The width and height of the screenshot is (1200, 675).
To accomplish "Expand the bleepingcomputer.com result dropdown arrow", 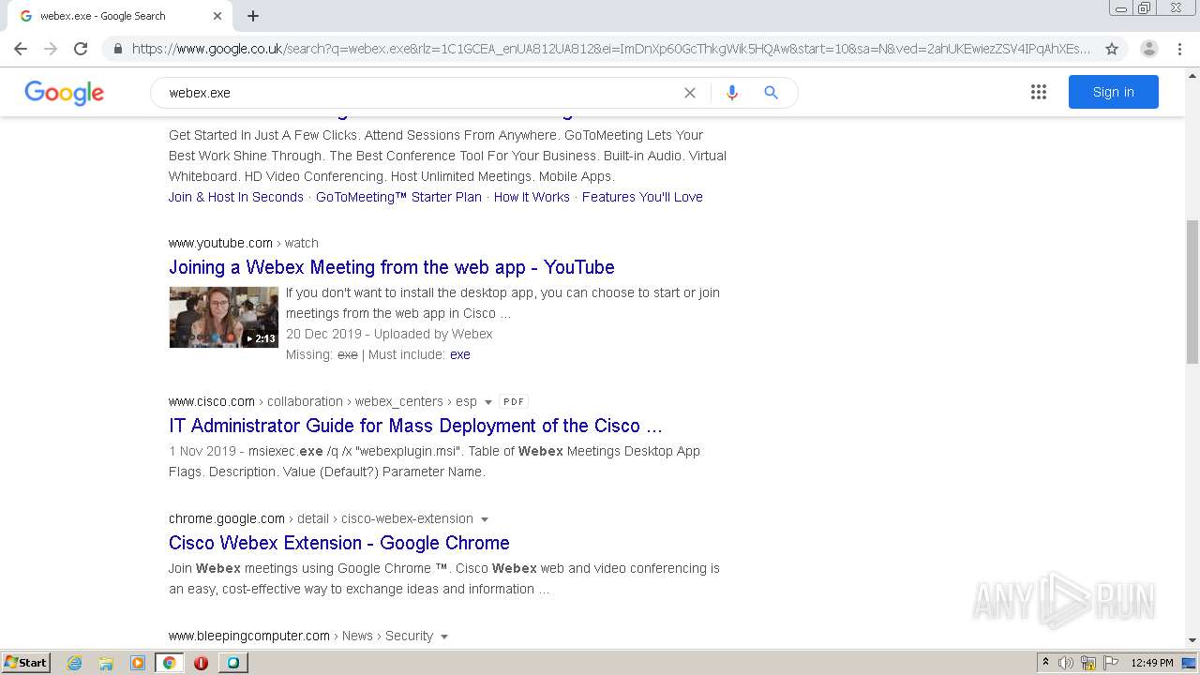I will [444, 637].
